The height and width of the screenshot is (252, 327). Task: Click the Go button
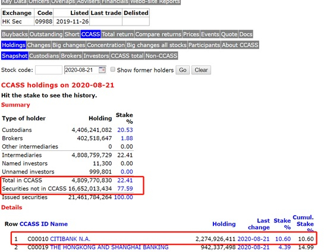[x=183, y=70]
